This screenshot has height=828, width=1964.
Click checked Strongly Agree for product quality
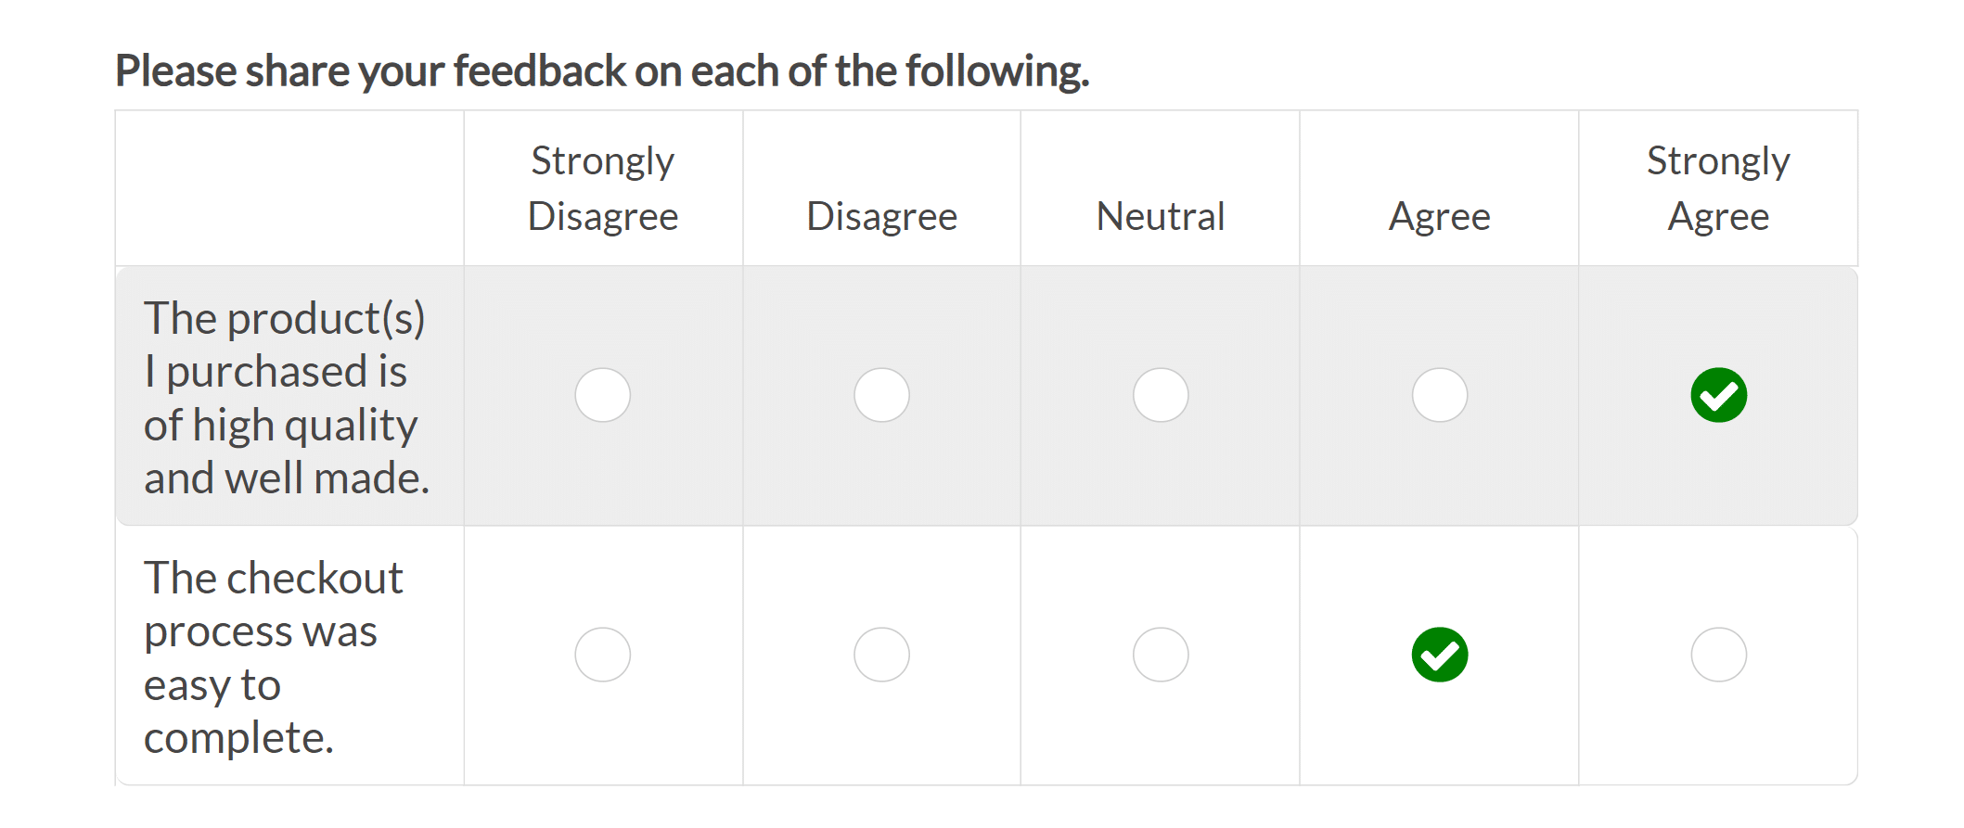1718,395
